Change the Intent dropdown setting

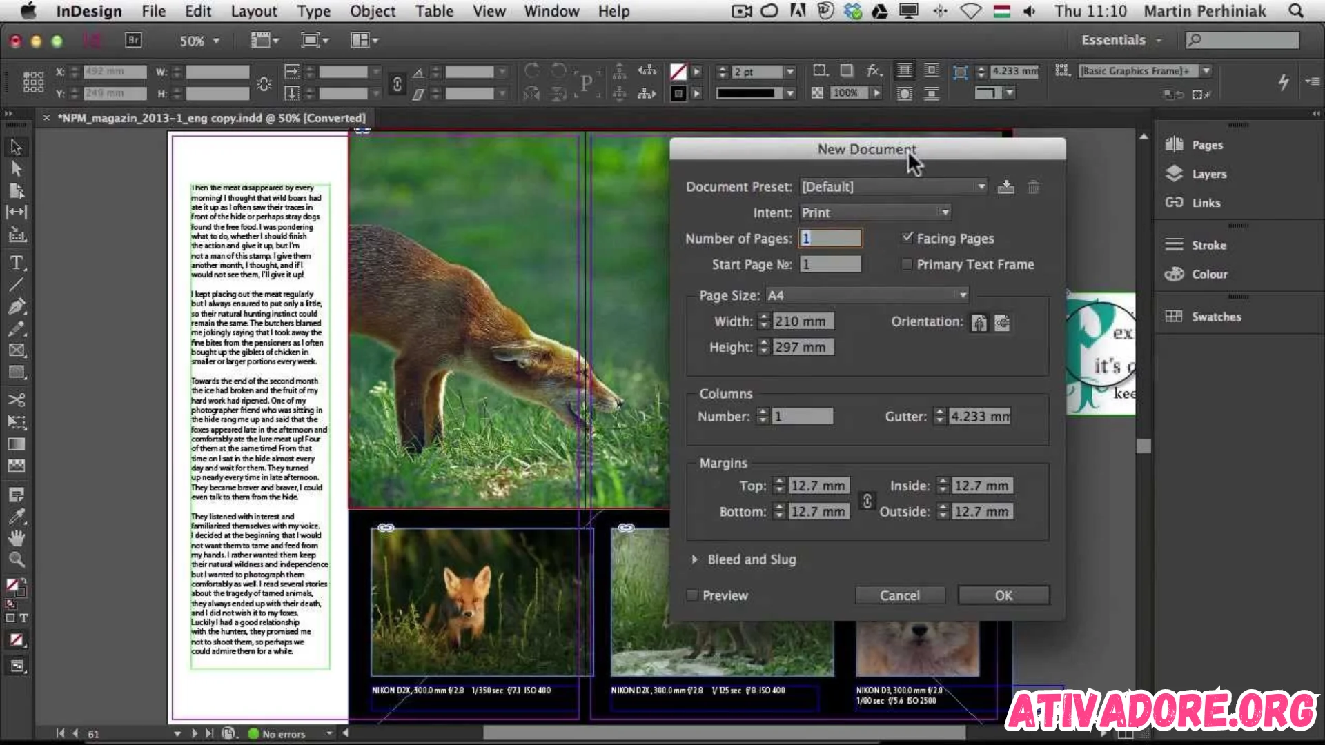tap(874, 212)
